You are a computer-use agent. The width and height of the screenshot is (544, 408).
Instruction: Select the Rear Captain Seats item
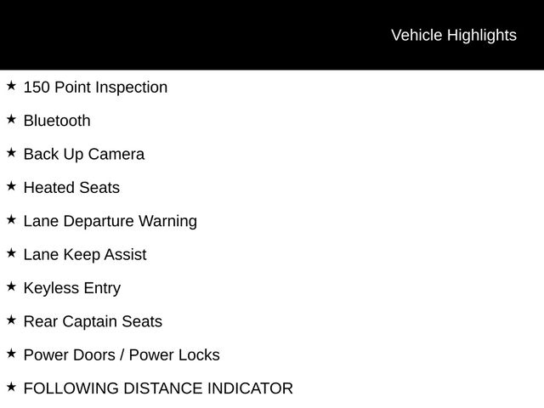click(x=93, y=322)
